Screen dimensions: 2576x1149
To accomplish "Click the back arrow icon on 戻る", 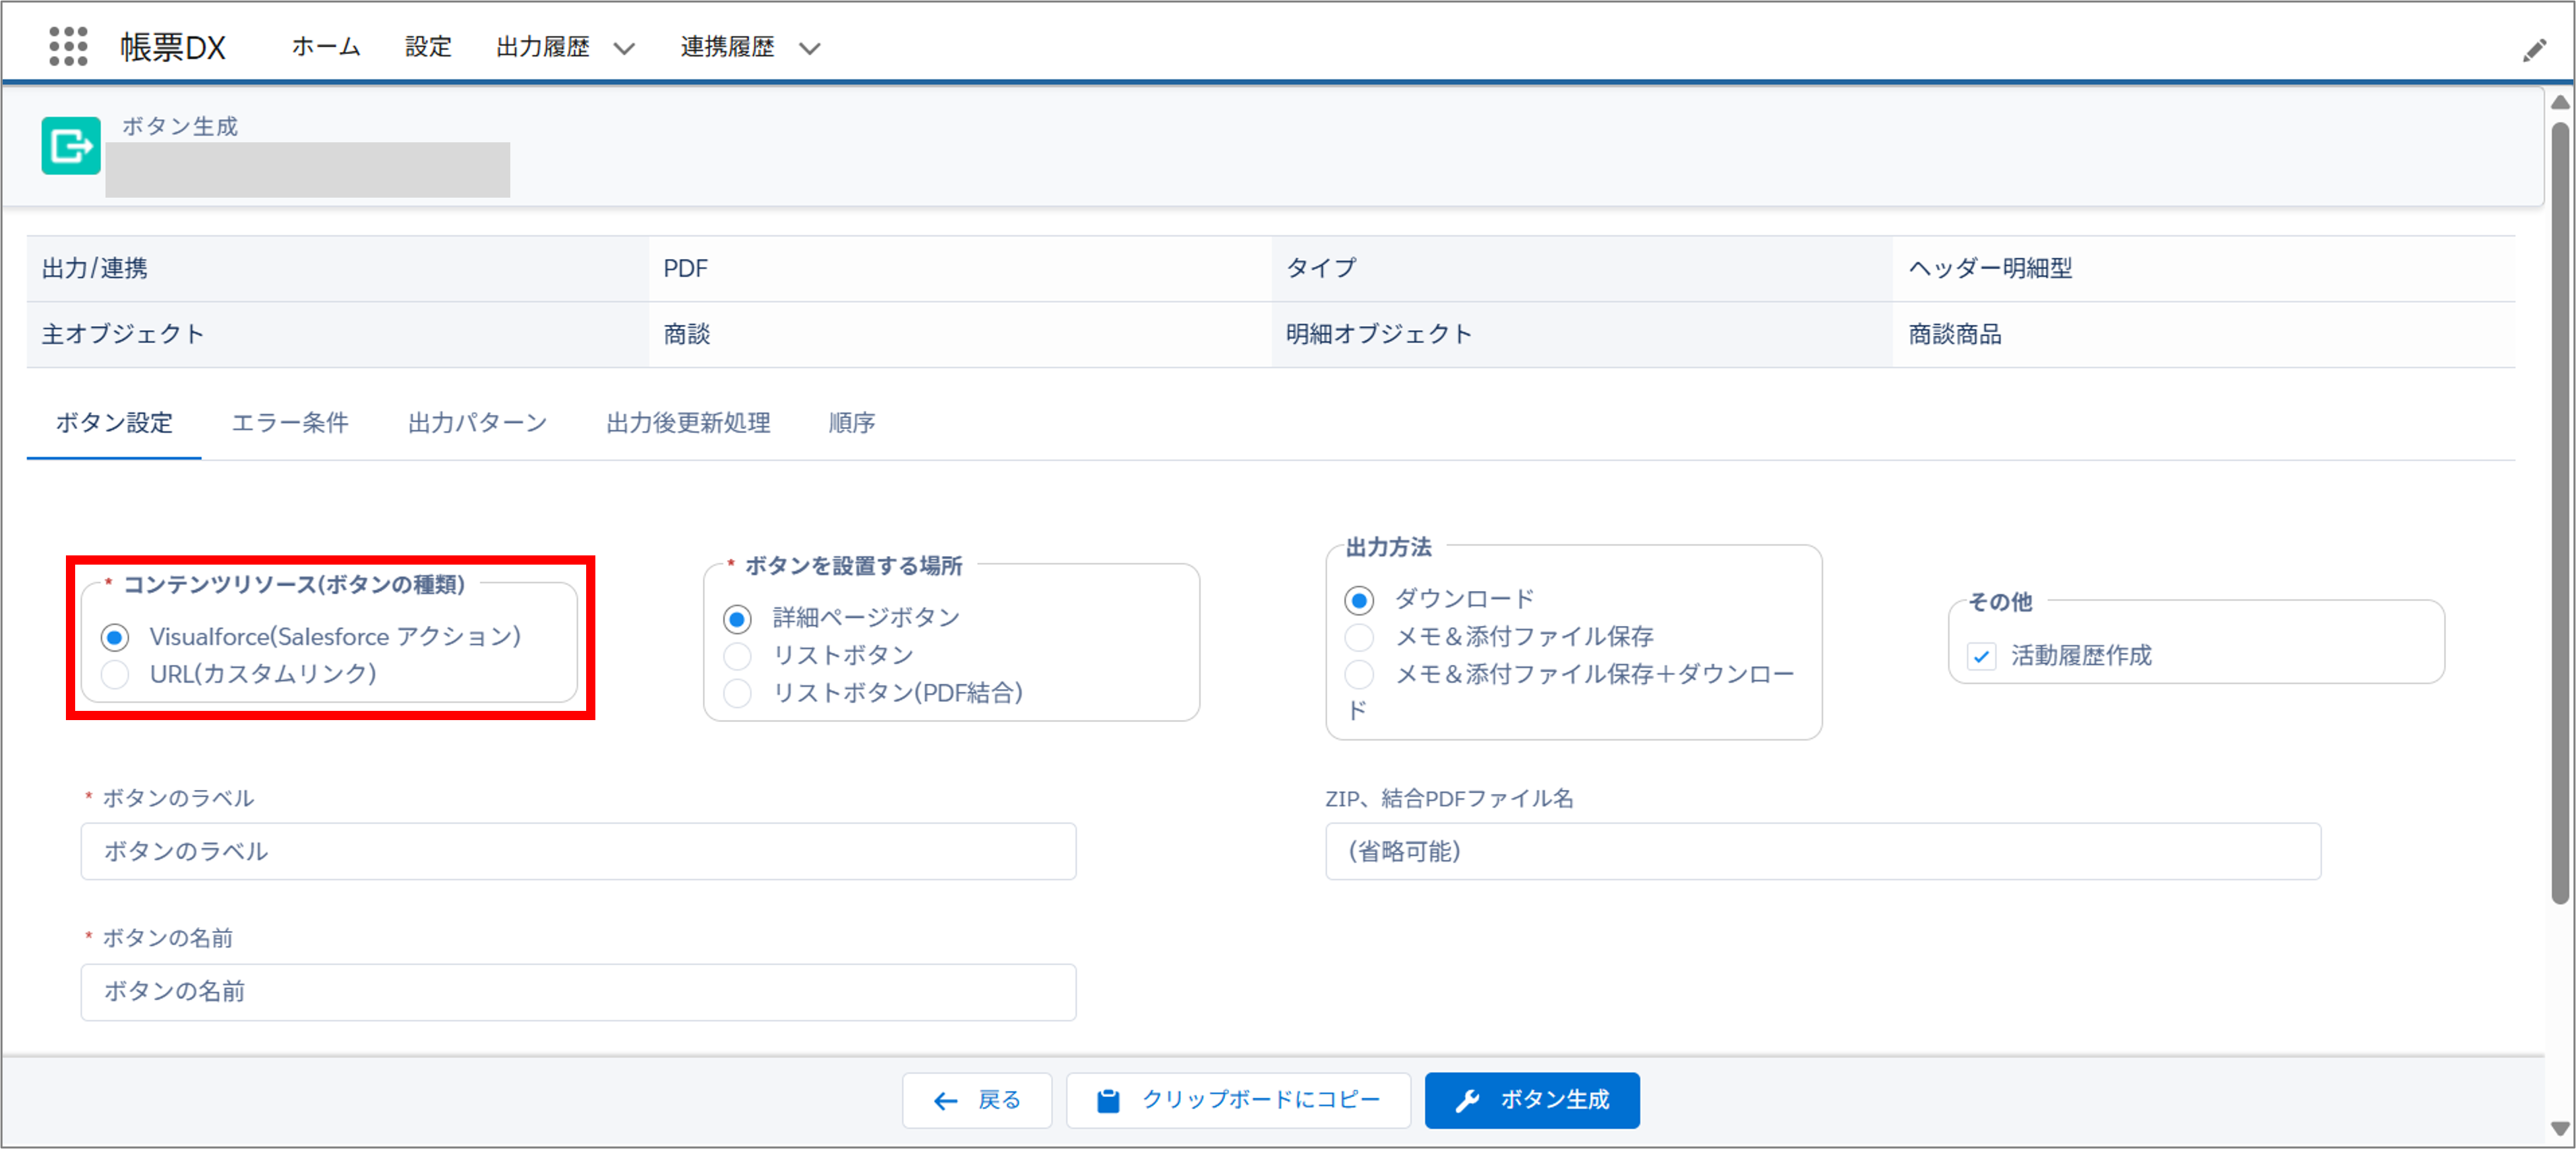I will pyautogui.click(x=945, y=1101).
